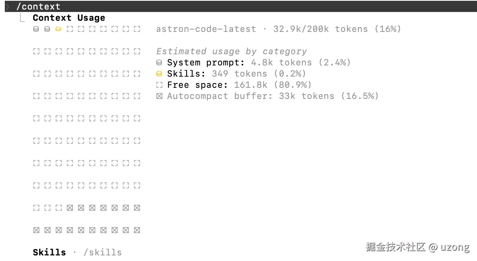Click the yellow Skills icon in the grid
The image size is (477, 261).
[58, 29]
